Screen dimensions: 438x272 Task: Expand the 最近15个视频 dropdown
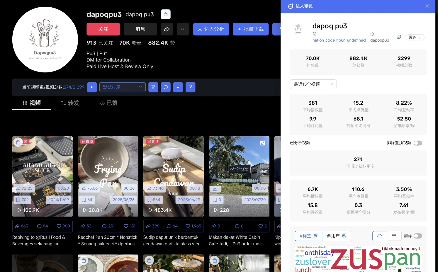(x=313, y=84)
